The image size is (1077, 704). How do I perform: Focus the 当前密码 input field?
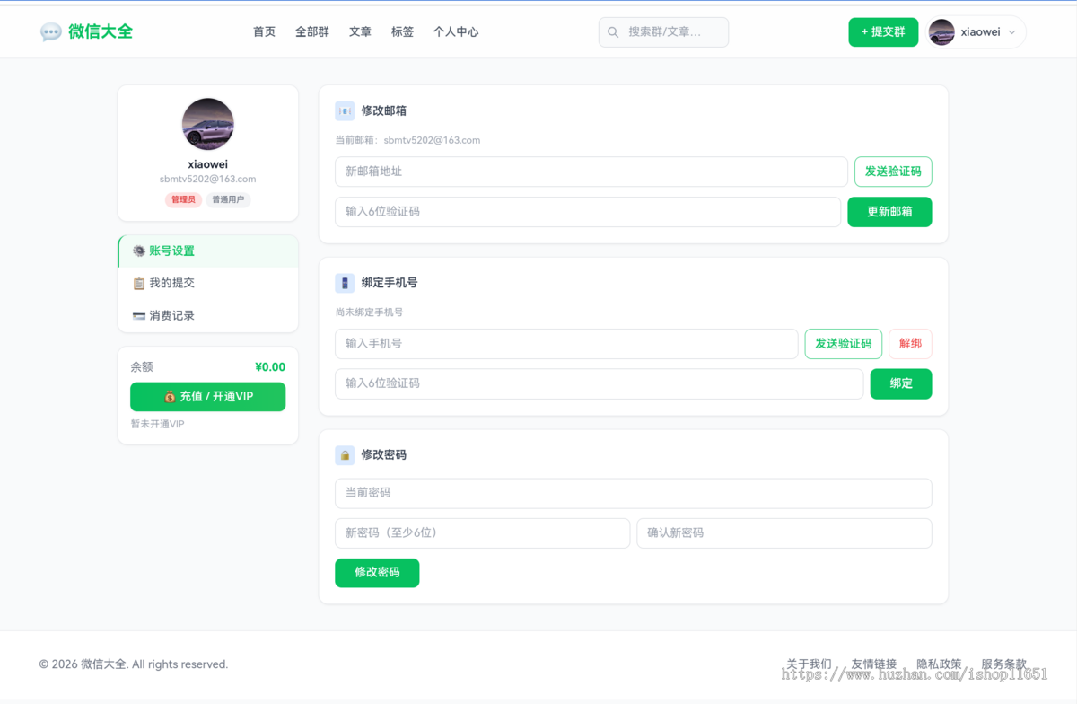click(634, 493)
